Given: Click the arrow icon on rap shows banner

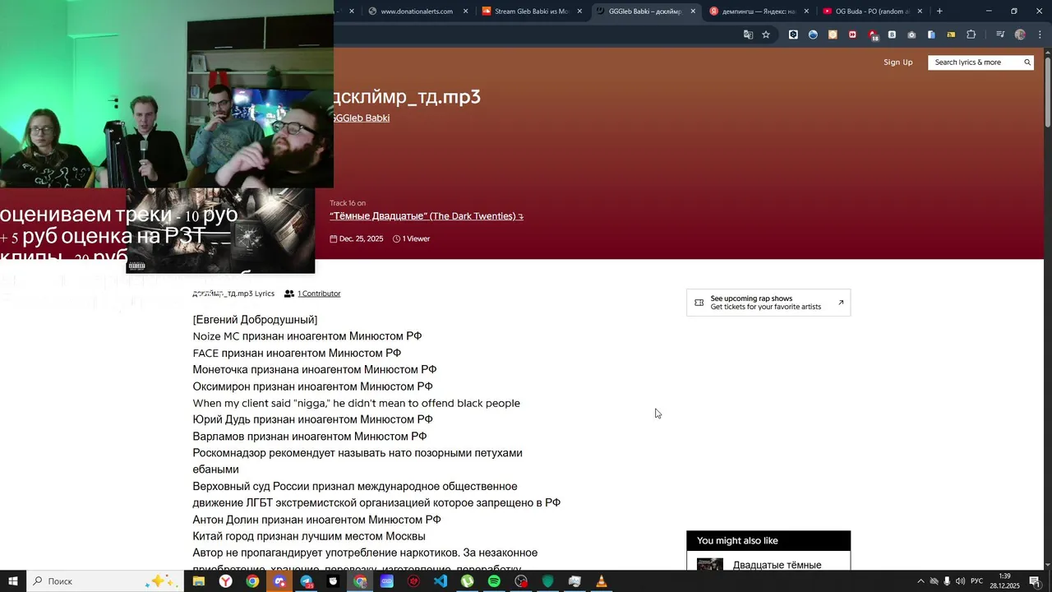Looking at the screenshot, I should [x=840, y=303].
